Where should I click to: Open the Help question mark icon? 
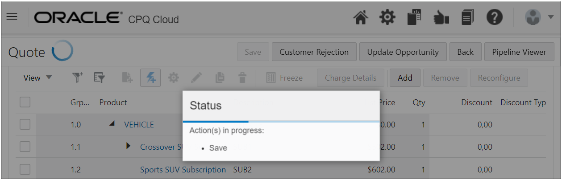click(x=495, y=18)
